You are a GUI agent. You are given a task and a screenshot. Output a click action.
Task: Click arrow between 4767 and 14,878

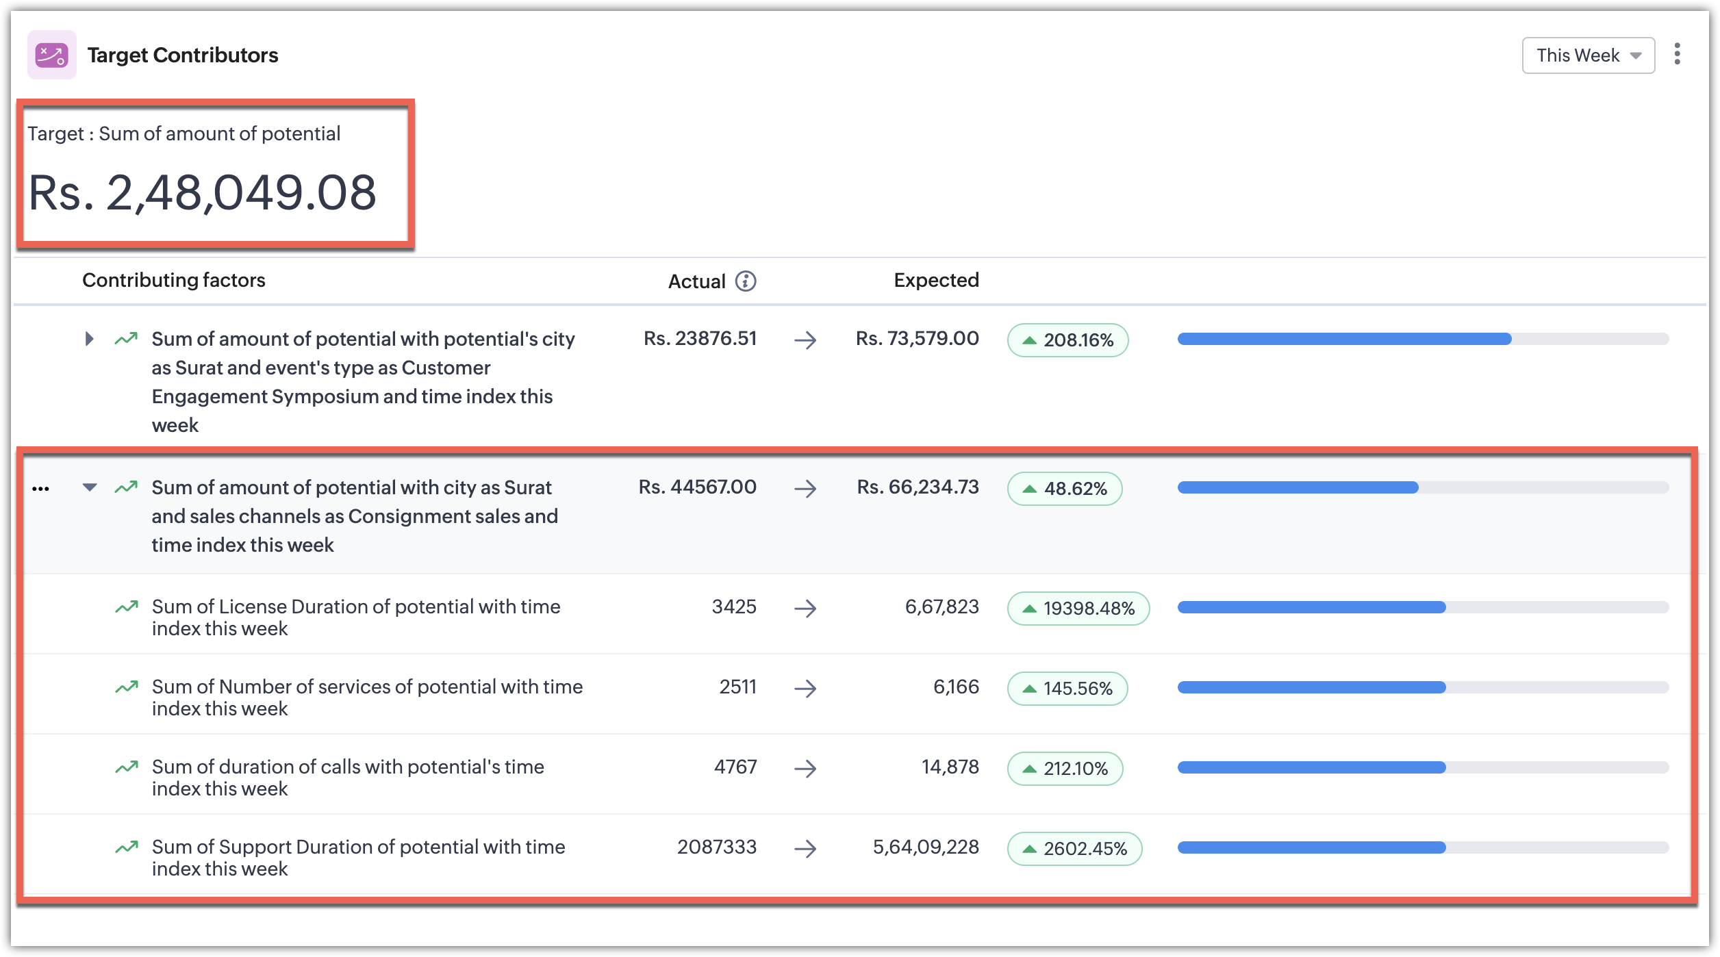(x=805, y=768)
